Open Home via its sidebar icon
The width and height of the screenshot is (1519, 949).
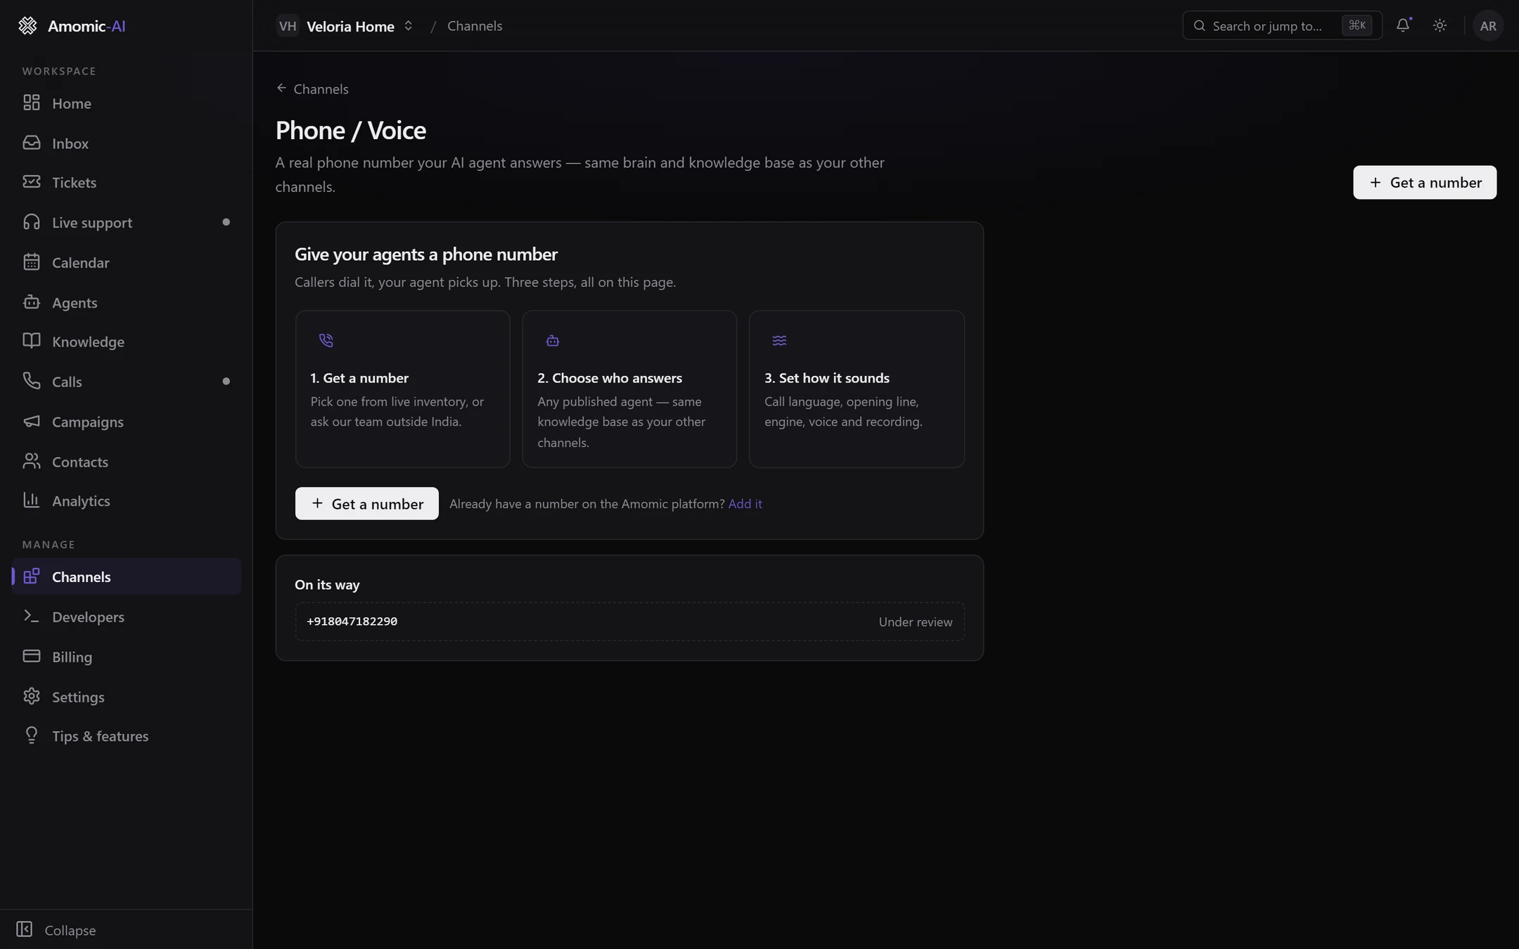[x=32, y=103]
